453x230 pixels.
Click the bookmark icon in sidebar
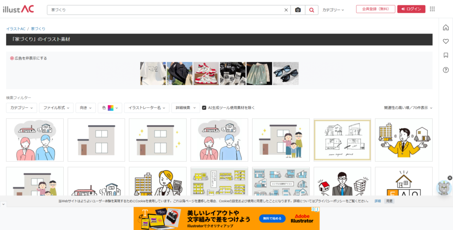click(445, 55)
